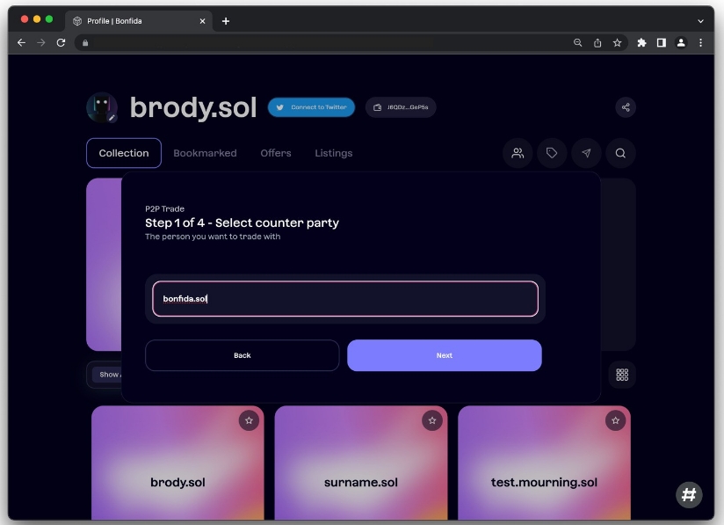Go back with the browser back arrow

pos(21,42)
